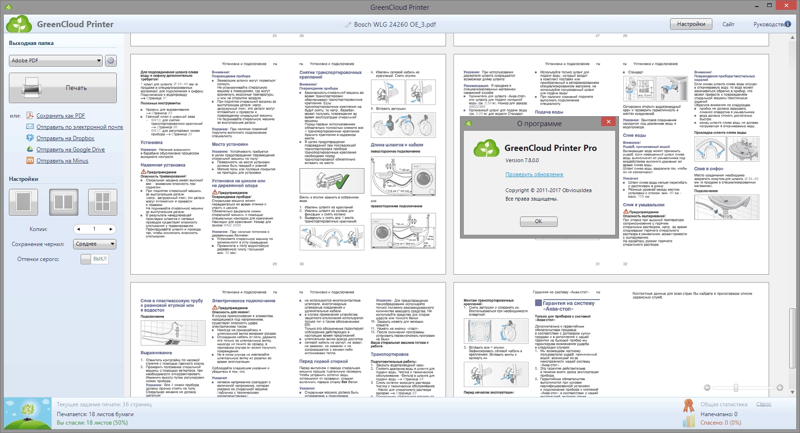Click OK in the About dialog
The height and width of the screenshot is (433, 800).
[x=538, y=221]
